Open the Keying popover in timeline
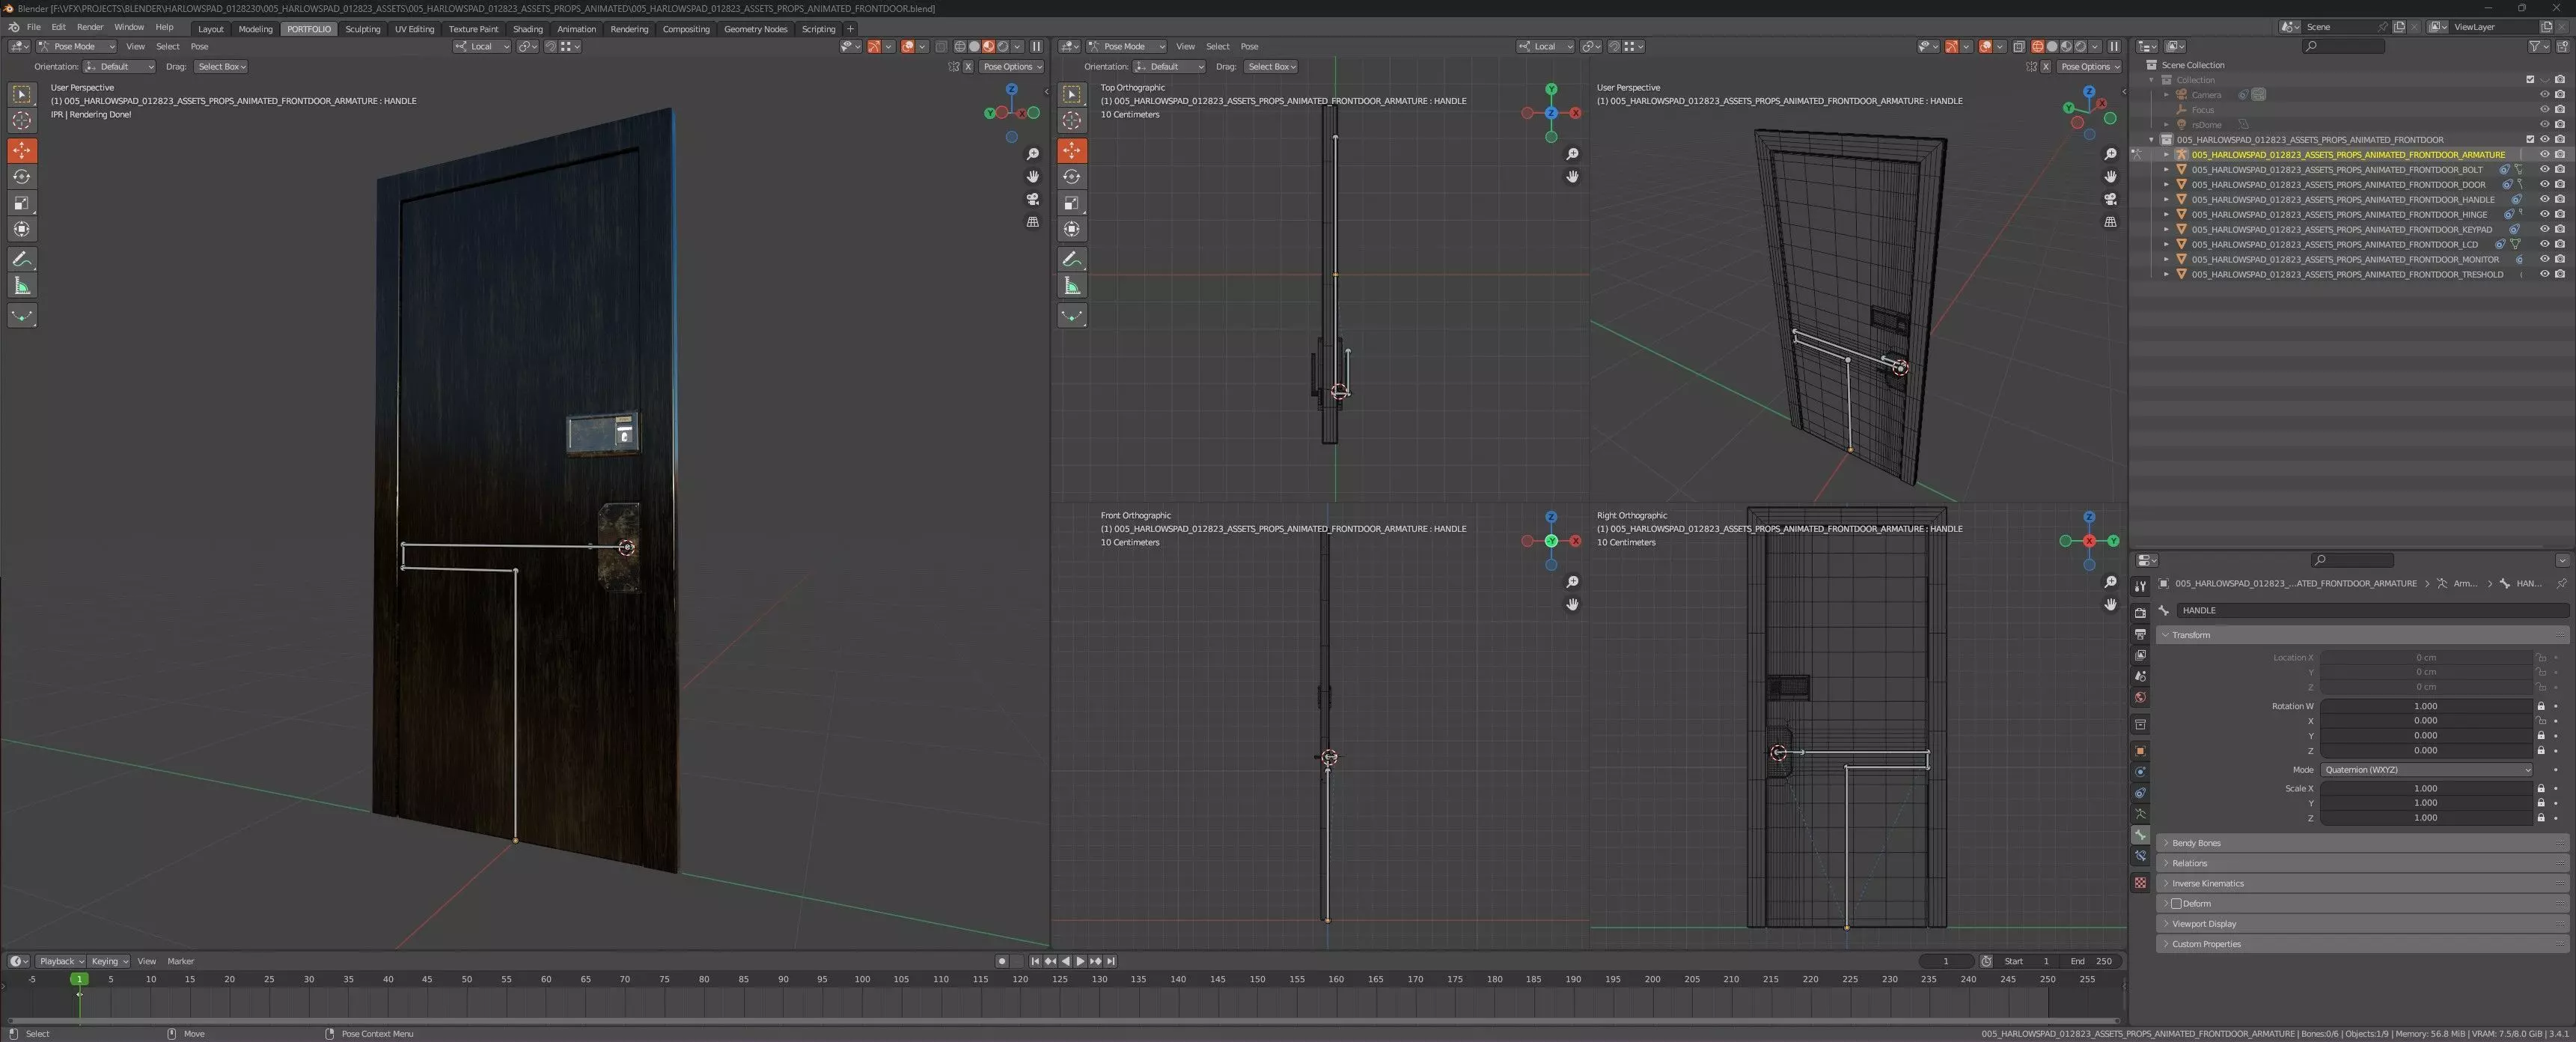Viewport: 2576px width, 1042px height. (109, 961)
